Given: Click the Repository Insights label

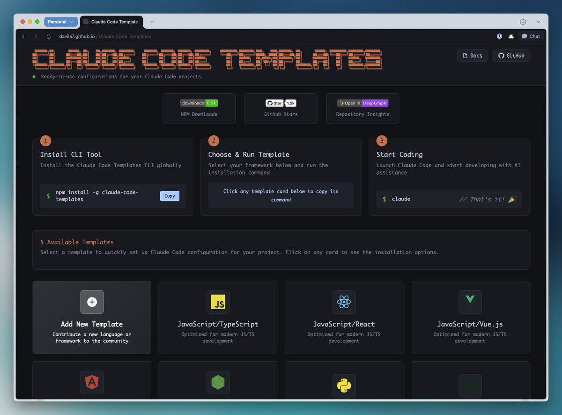Looking at the screenshot, I should [x=363, y=114].
